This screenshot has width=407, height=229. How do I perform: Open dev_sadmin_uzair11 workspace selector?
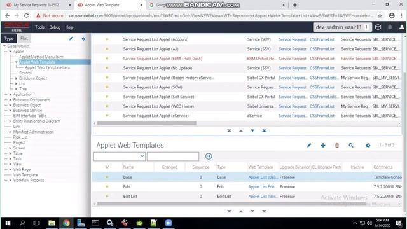coord(342,27)
